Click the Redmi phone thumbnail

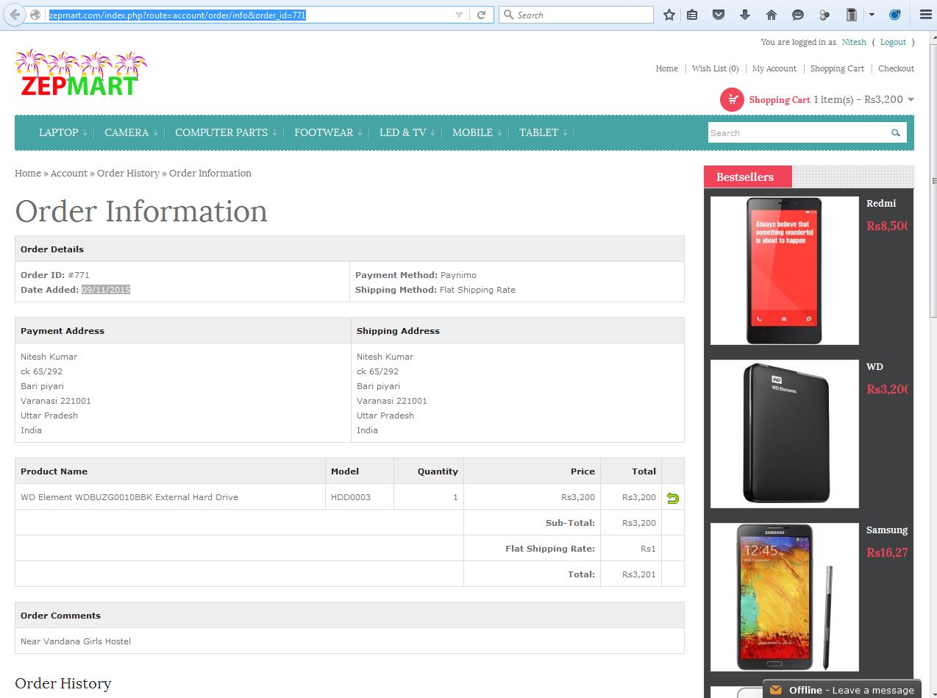(784, 271)
